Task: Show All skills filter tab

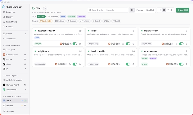Action: (132, 10)
